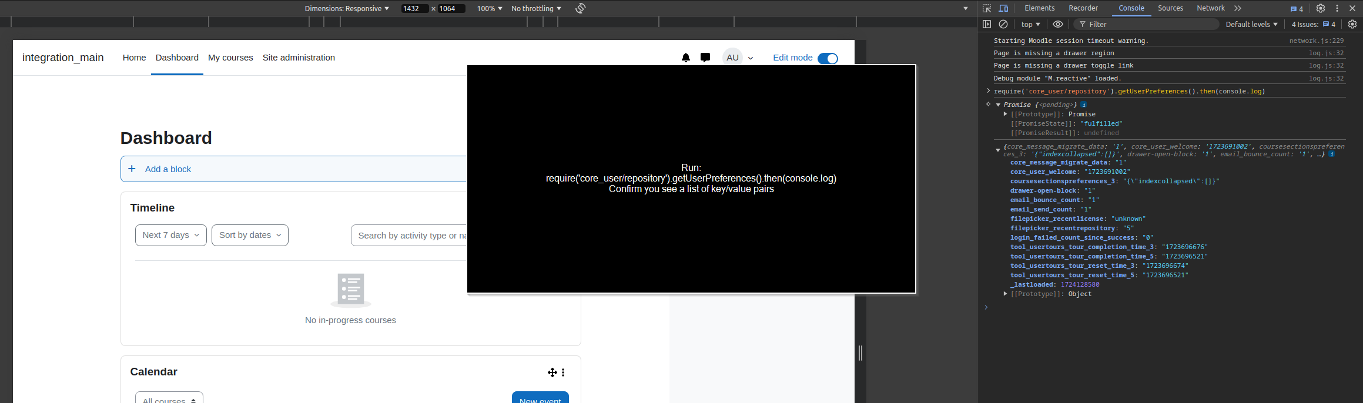Open the All courses calendar selector

(x=169, y=399)
